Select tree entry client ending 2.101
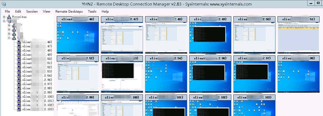323x116 pixels. (38, 101)
